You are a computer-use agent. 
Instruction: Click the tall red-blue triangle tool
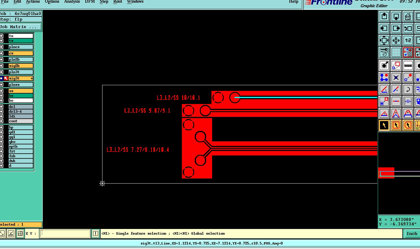(x=396, y=113)
